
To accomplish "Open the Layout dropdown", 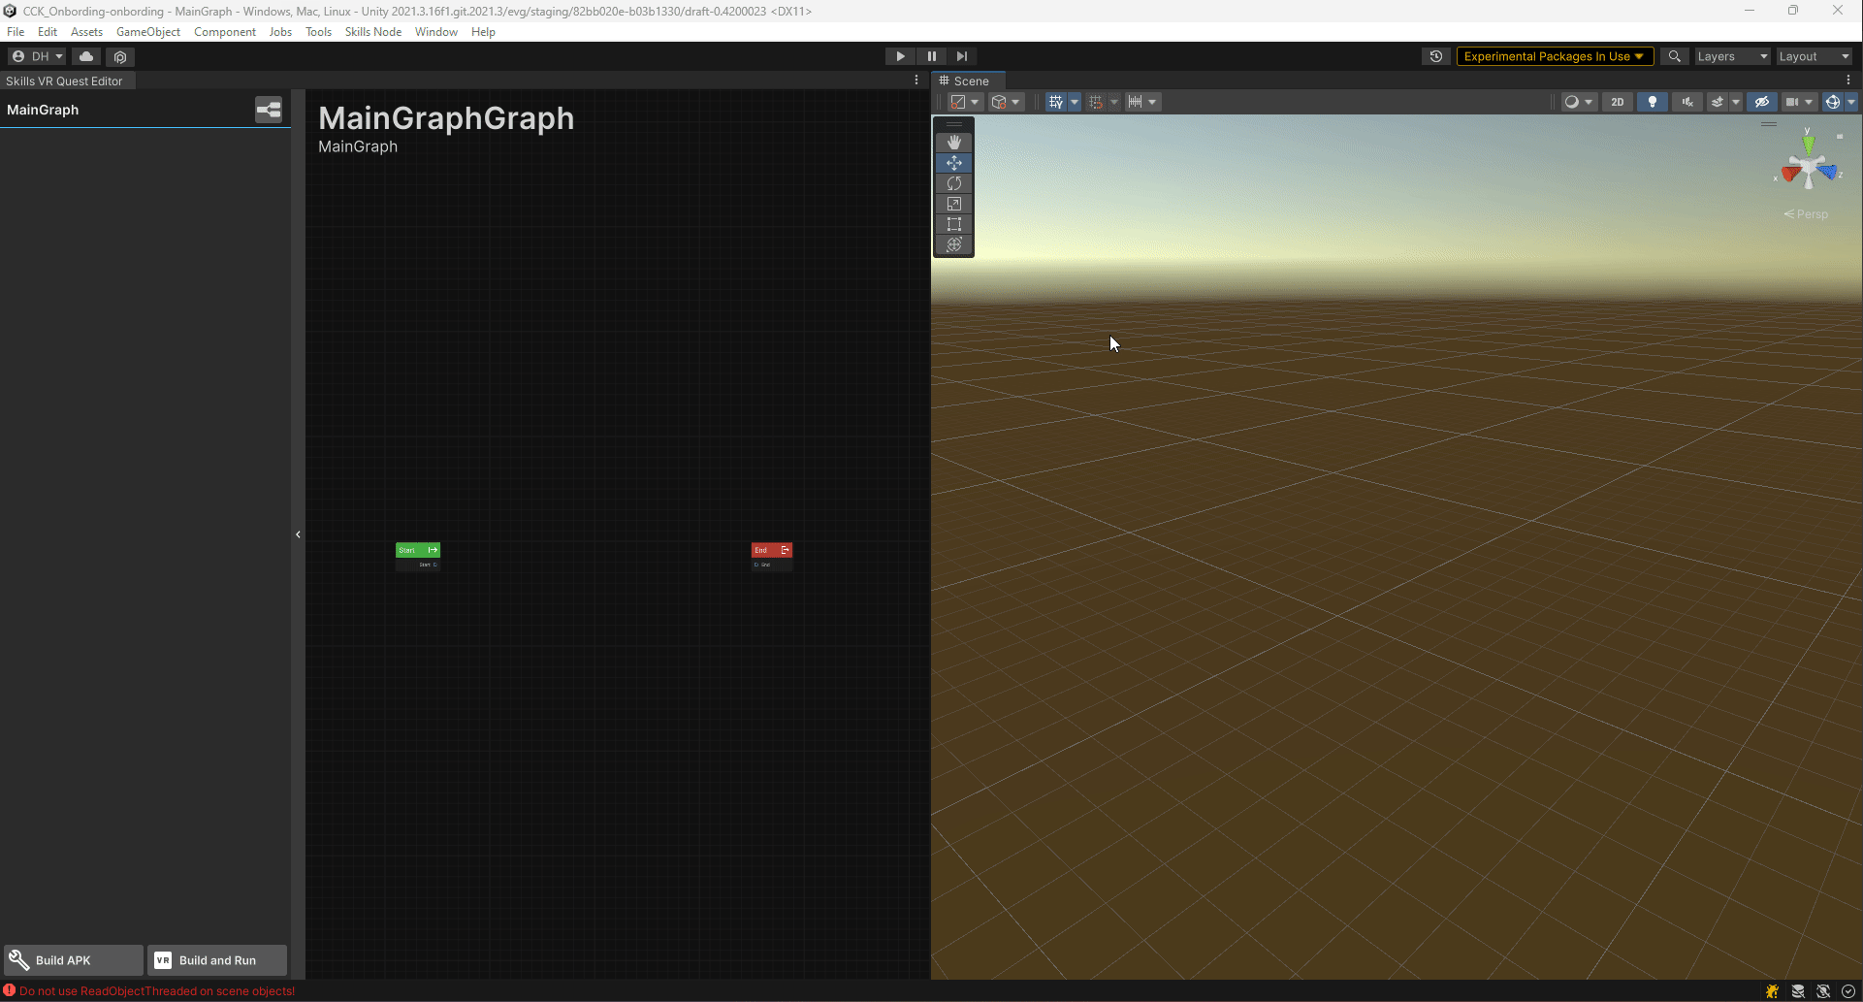I will 1814,56.
